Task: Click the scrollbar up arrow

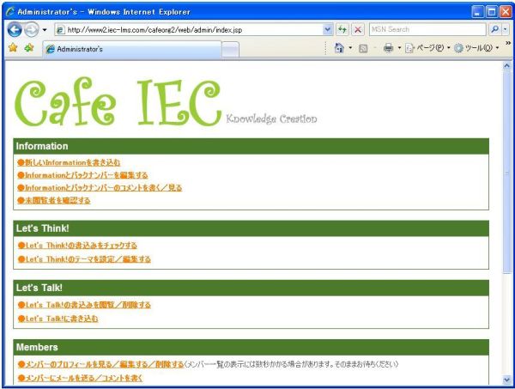Action: click(506, 66)
